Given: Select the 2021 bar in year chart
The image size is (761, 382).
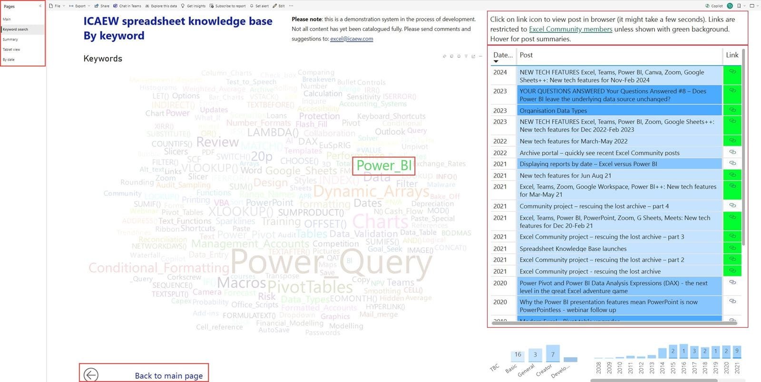Looking at the screenshot, I should coord(737,352).
